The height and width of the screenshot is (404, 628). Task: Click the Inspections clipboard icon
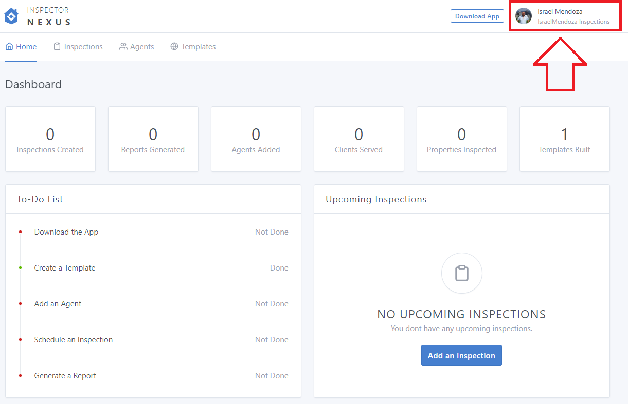point(57,47)
